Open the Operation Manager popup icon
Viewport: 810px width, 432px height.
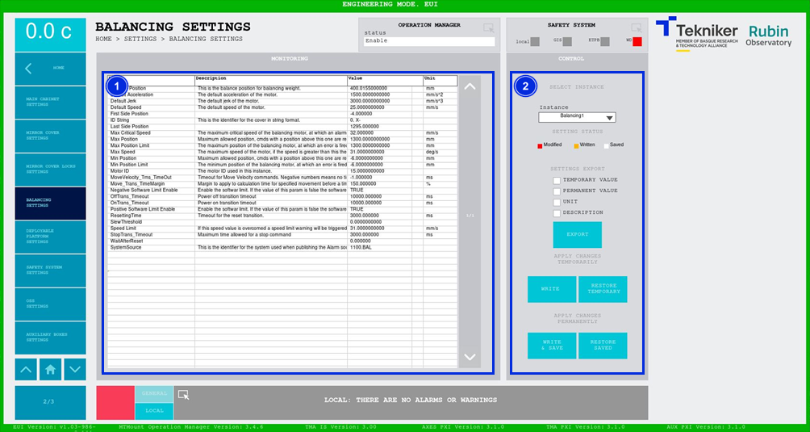(x=488, y=28)
